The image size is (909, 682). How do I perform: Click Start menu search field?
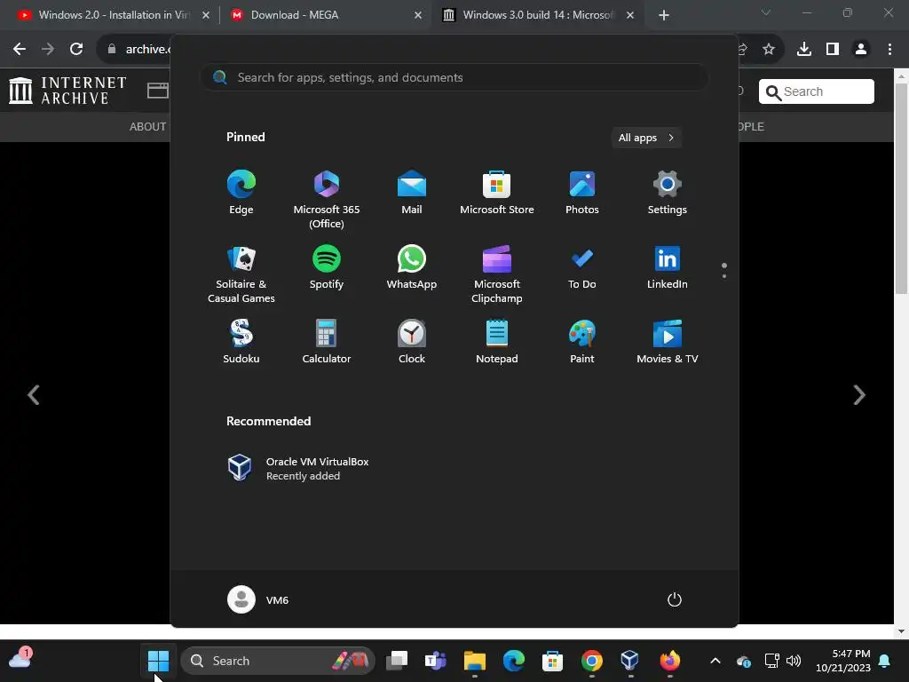click(454, 77)
